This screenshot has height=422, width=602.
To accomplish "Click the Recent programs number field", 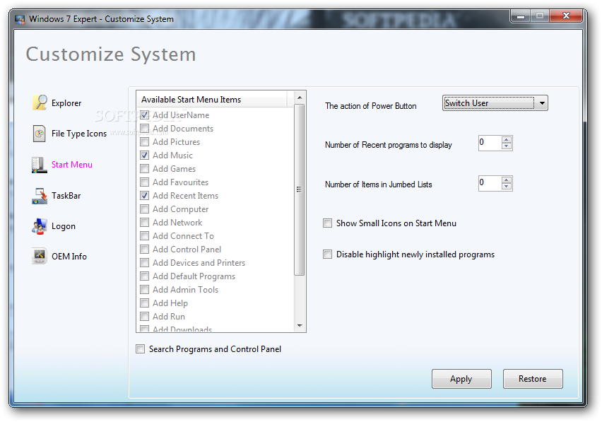I will tap(490, 143).
